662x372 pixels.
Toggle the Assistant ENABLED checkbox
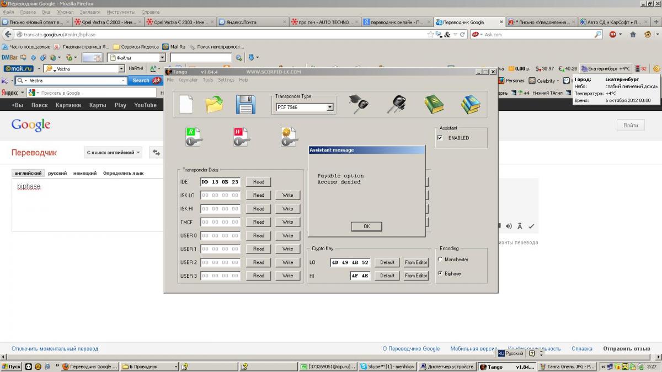coord(440,138)
